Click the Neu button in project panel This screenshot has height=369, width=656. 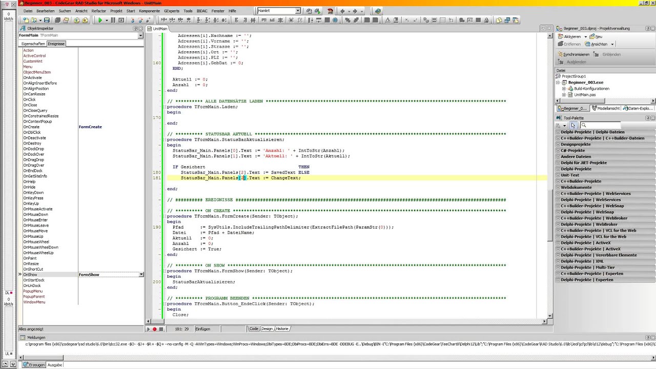click(x=596, y=37)
